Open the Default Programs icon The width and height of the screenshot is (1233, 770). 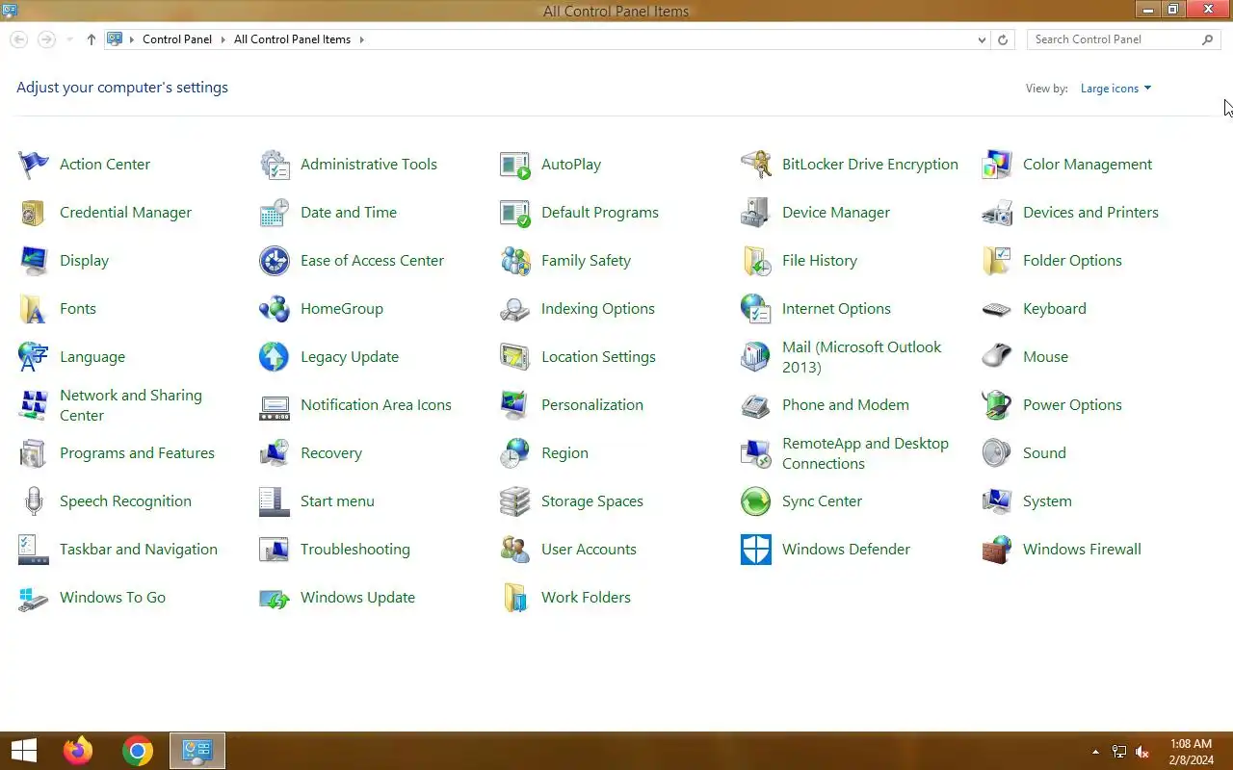(515, 213)
